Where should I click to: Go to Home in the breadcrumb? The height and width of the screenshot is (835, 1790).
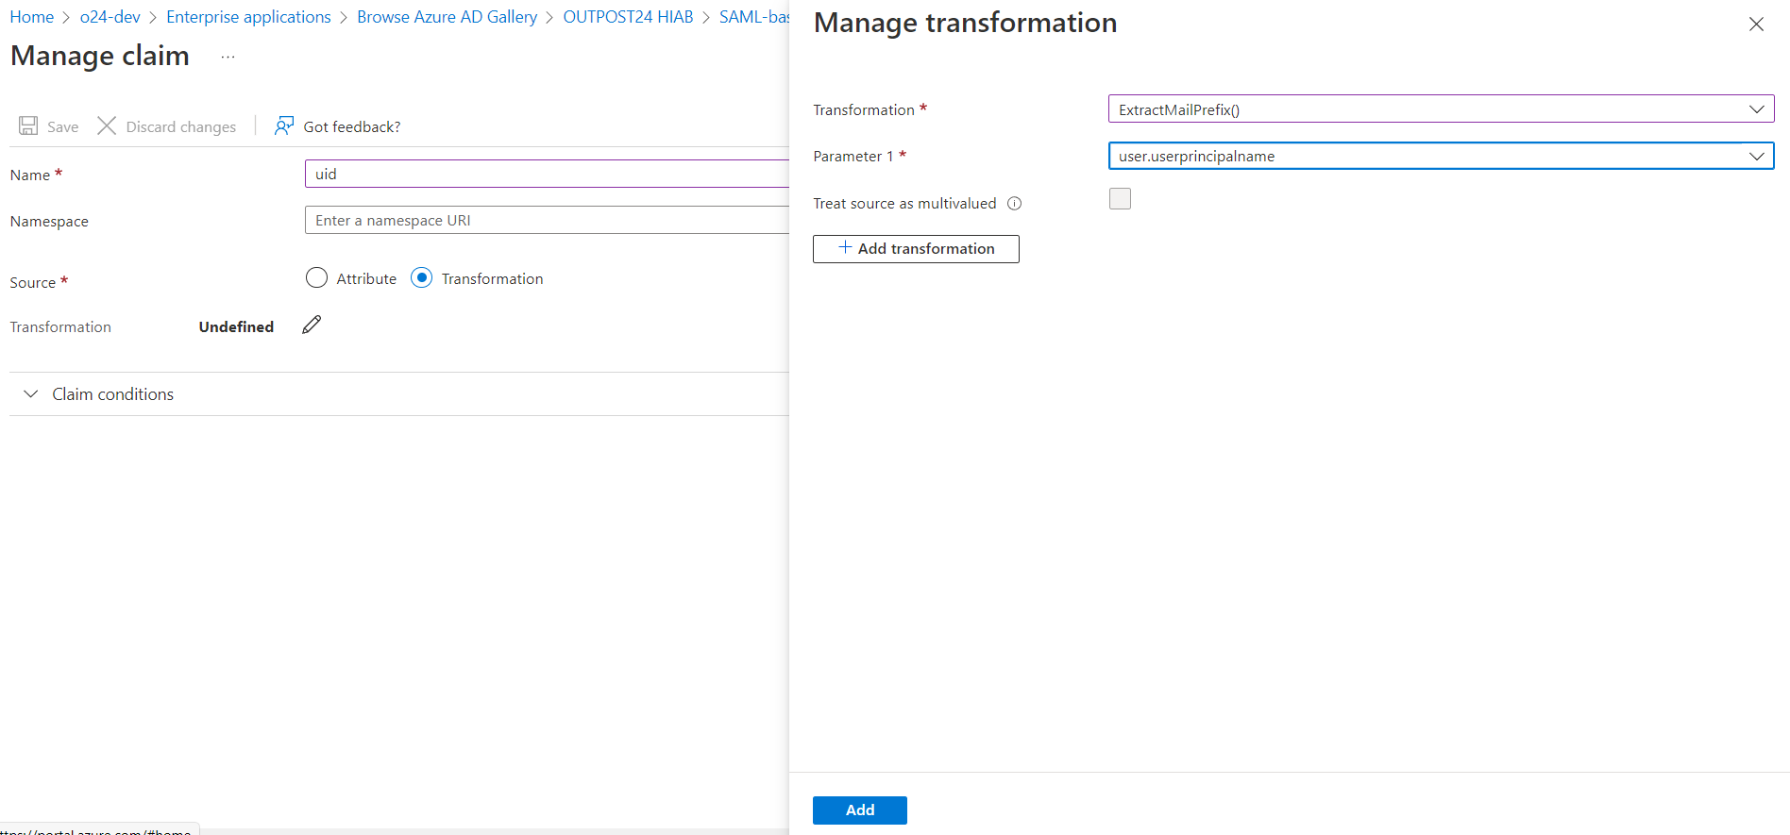point(32,17)
